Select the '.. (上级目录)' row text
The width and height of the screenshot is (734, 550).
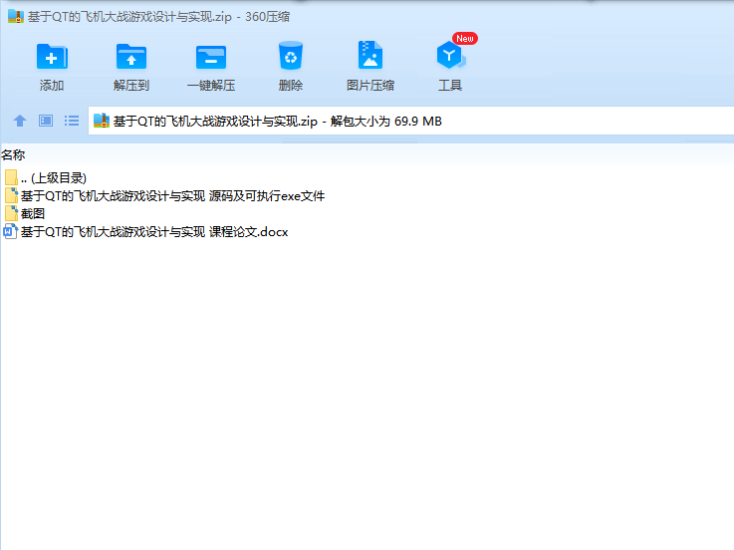[54, 178]
